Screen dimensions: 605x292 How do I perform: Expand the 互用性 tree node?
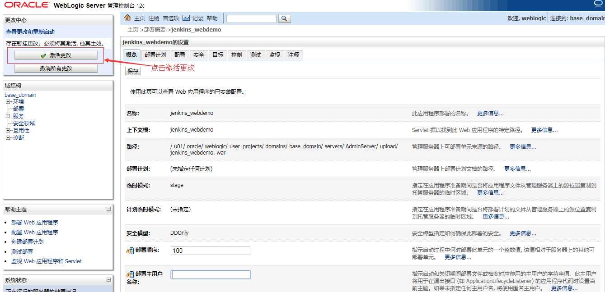tap(8, 131)
